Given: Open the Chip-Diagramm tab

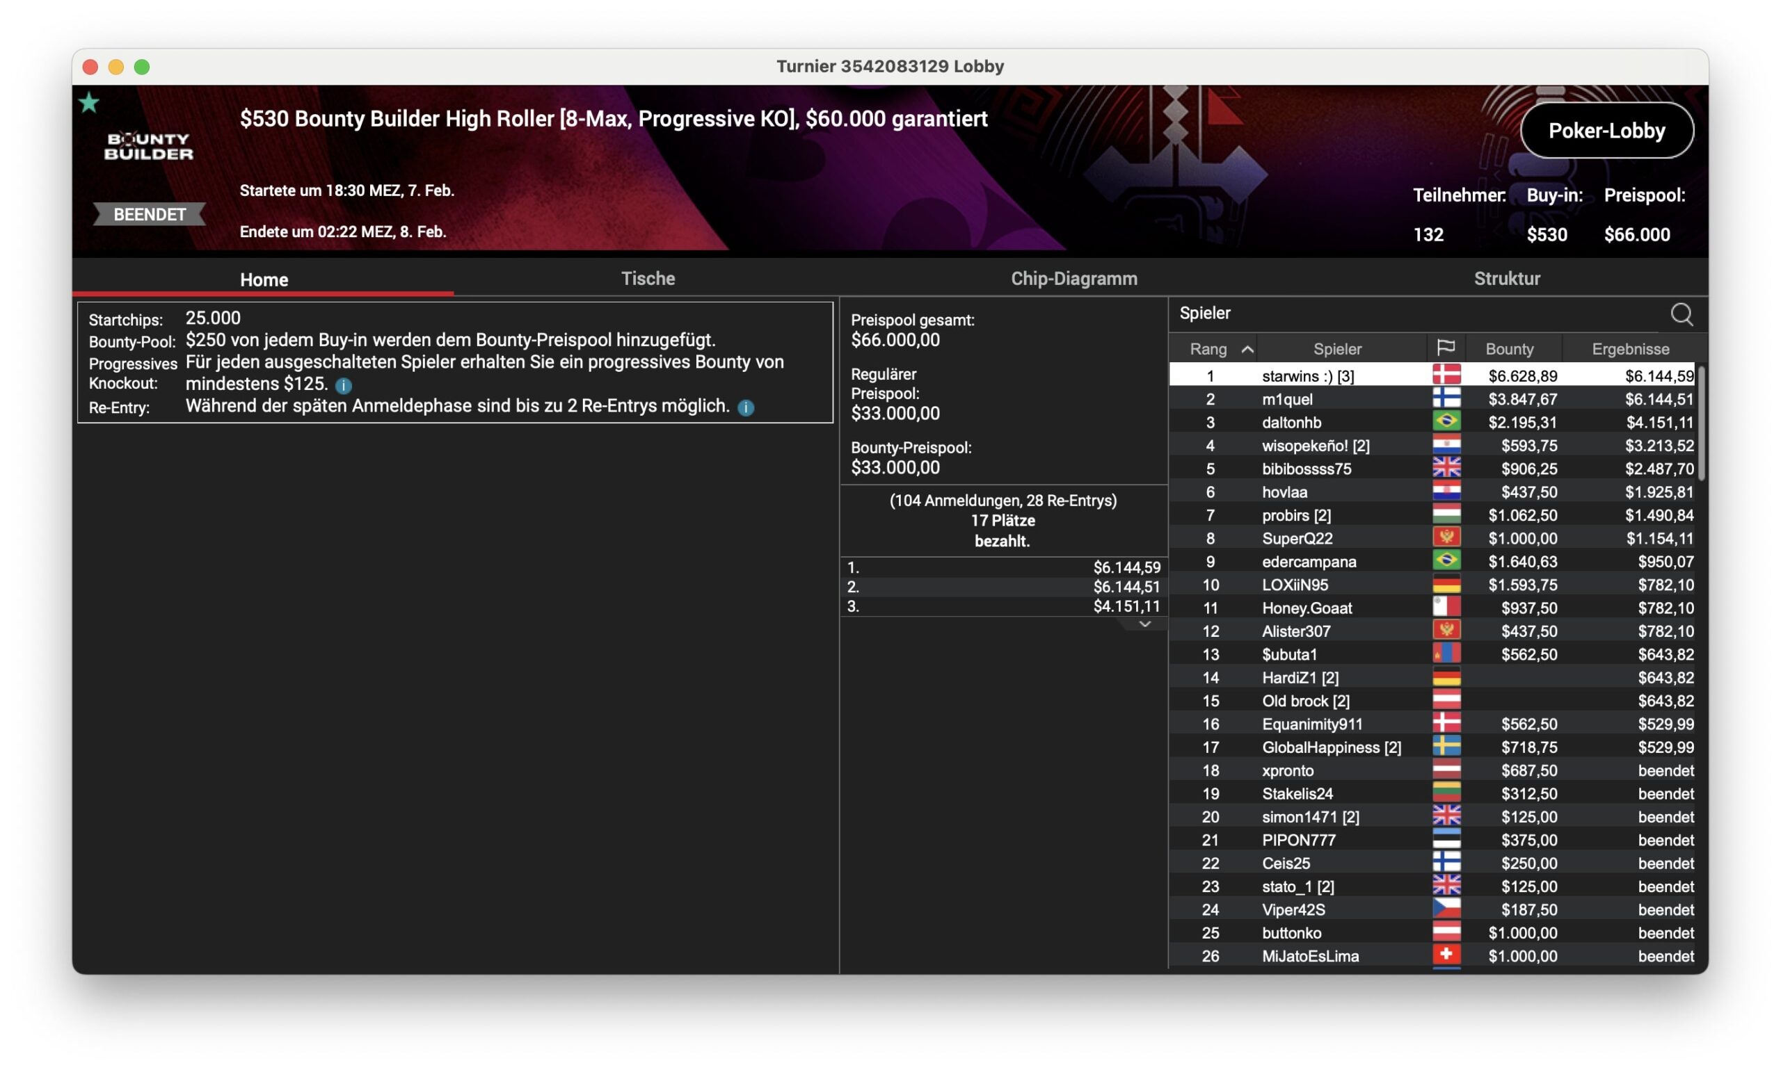Looking at the screenshot, I should [1073, 278].
